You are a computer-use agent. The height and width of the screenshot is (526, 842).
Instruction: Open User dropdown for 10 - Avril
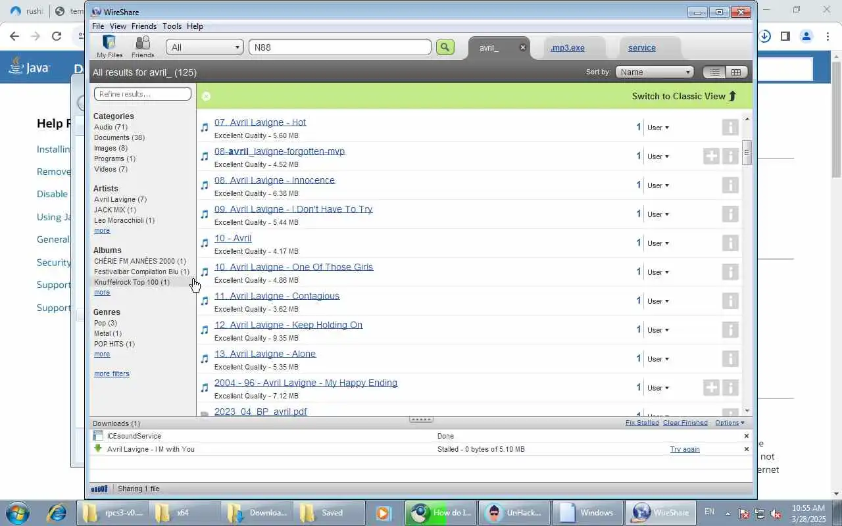658,243
